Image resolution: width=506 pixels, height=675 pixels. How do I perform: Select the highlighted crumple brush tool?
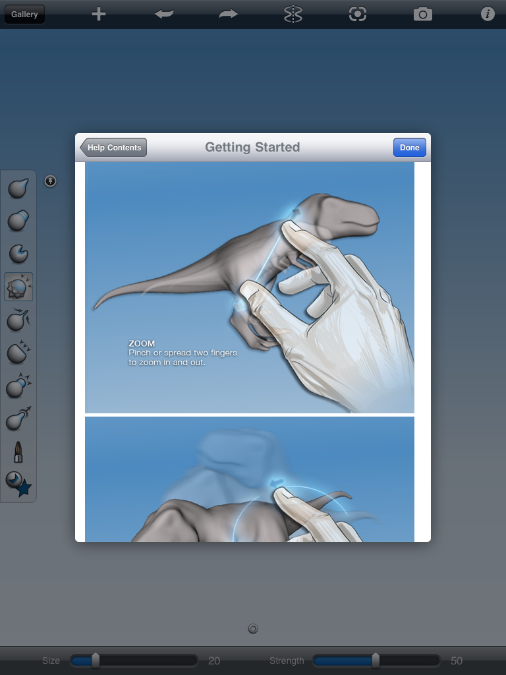point(18,287)
